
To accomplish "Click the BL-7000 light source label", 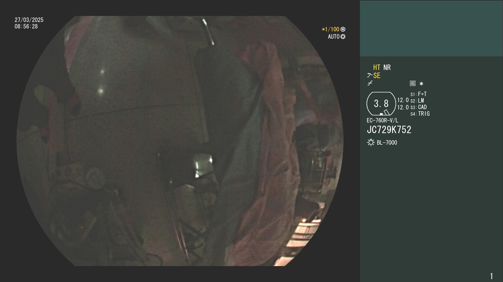I will 387,143.
